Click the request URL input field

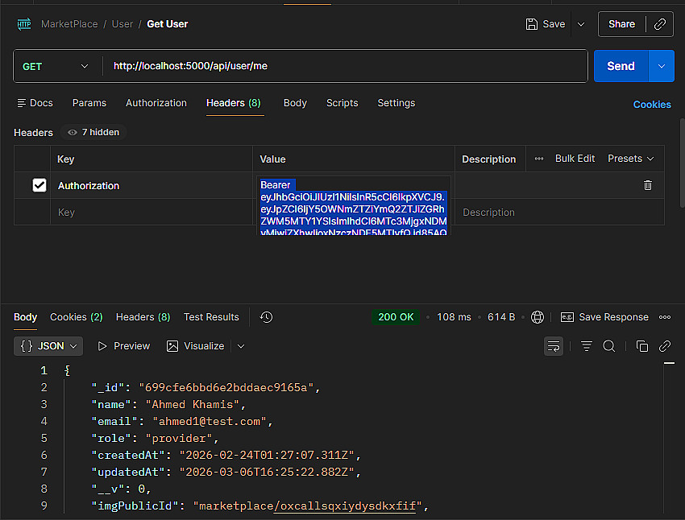click(345, 66)
